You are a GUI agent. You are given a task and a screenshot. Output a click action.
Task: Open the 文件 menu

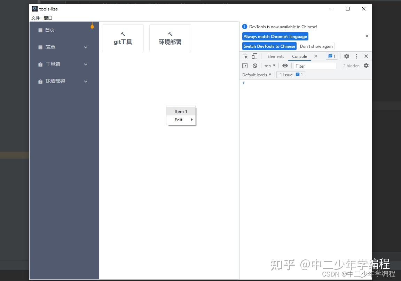36,18
